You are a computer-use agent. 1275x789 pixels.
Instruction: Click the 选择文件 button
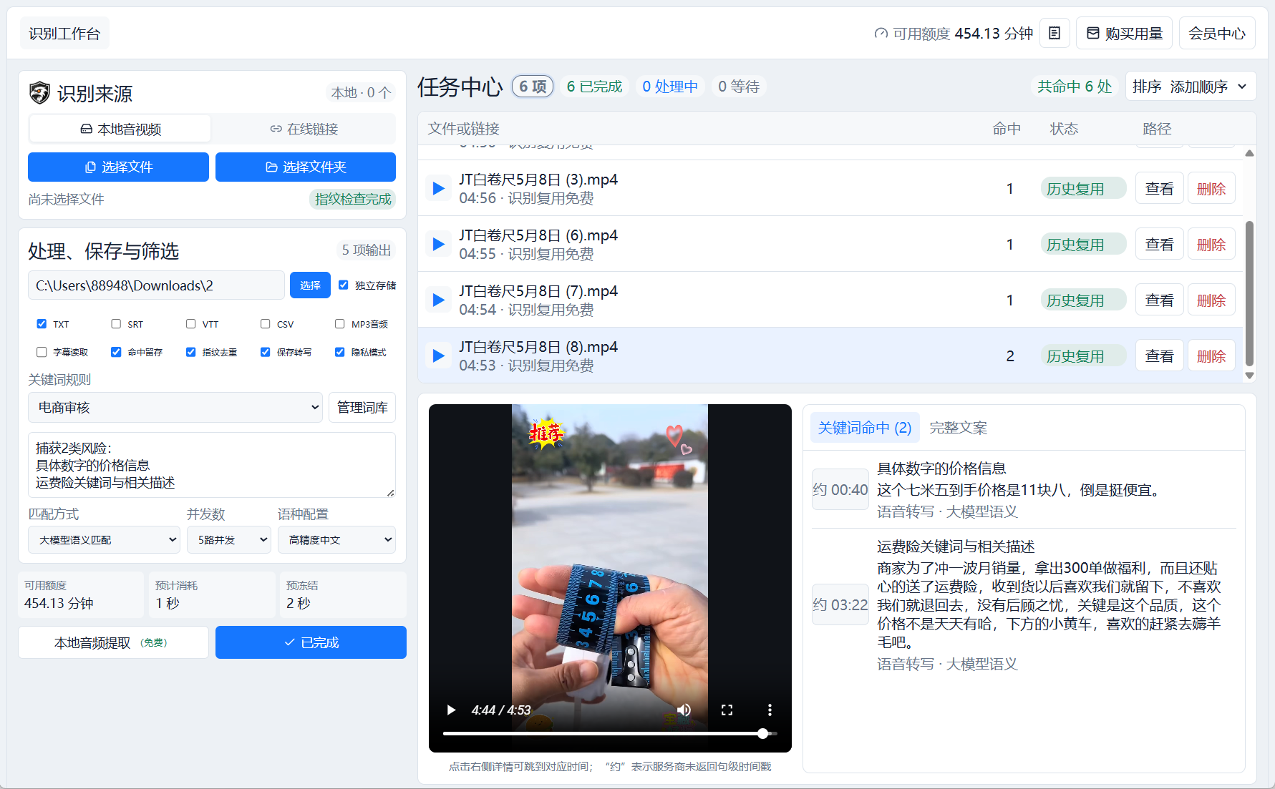(118, 167)
